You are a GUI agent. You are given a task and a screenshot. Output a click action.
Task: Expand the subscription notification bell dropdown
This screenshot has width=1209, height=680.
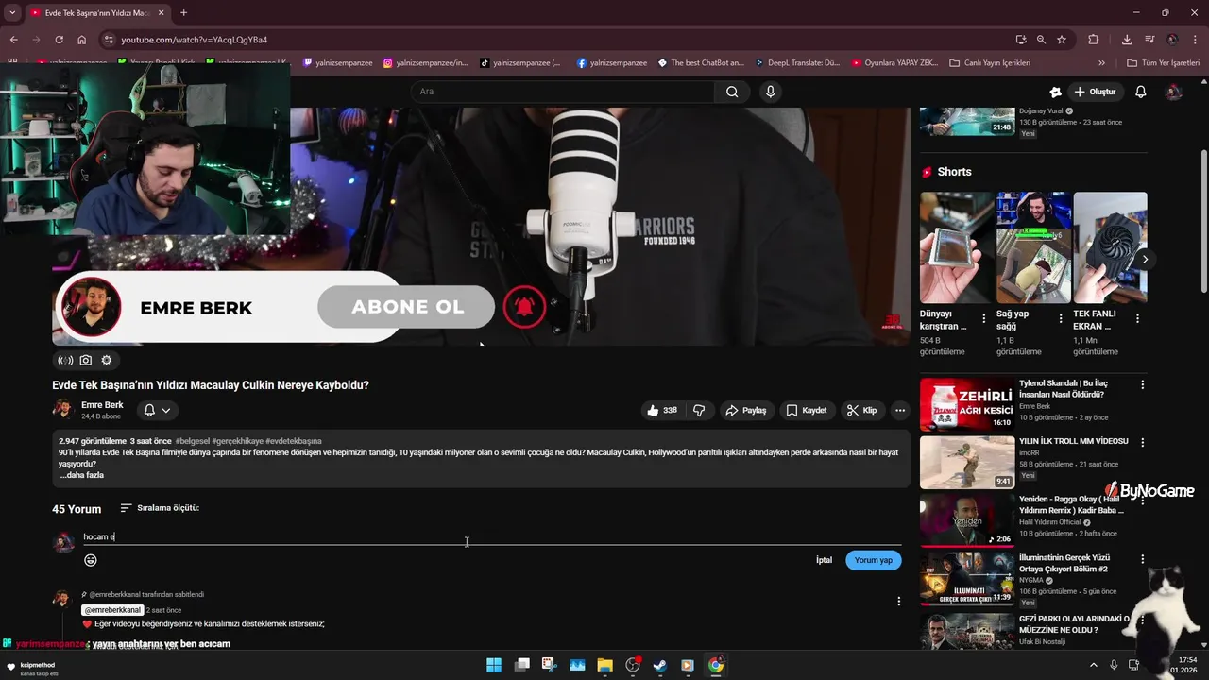[157, 410]
